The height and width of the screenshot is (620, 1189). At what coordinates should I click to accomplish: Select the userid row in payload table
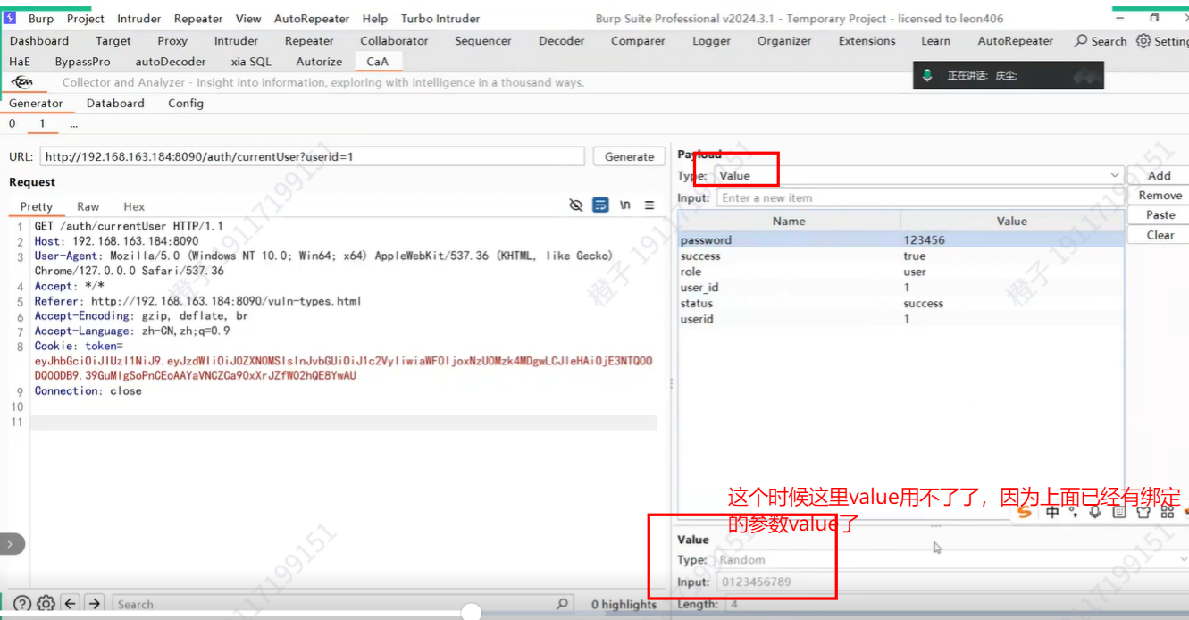900,319
